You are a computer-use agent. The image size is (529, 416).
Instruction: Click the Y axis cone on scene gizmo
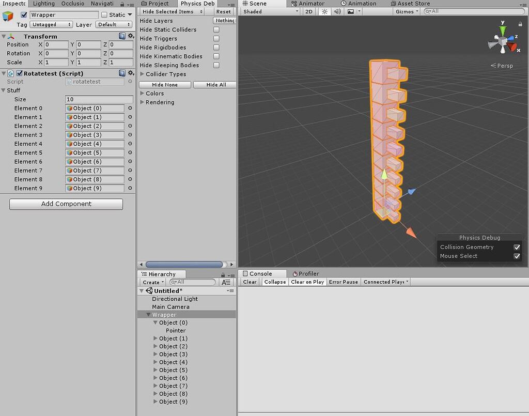pos(502,32)
